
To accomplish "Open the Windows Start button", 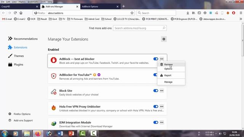I will pos(5,134).
